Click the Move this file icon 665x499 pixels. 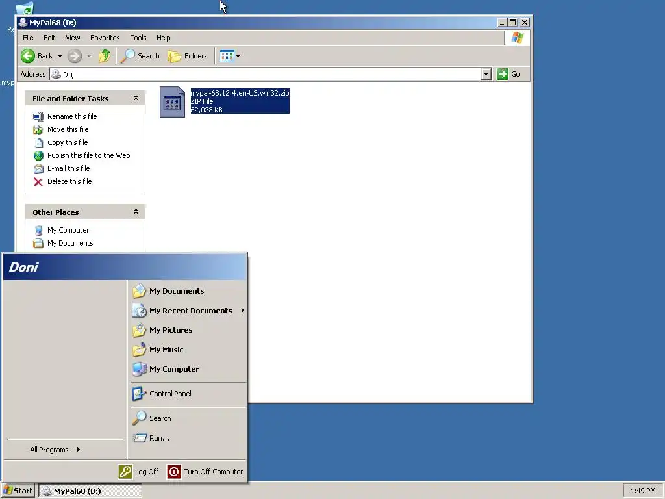[x=38, y=129]
